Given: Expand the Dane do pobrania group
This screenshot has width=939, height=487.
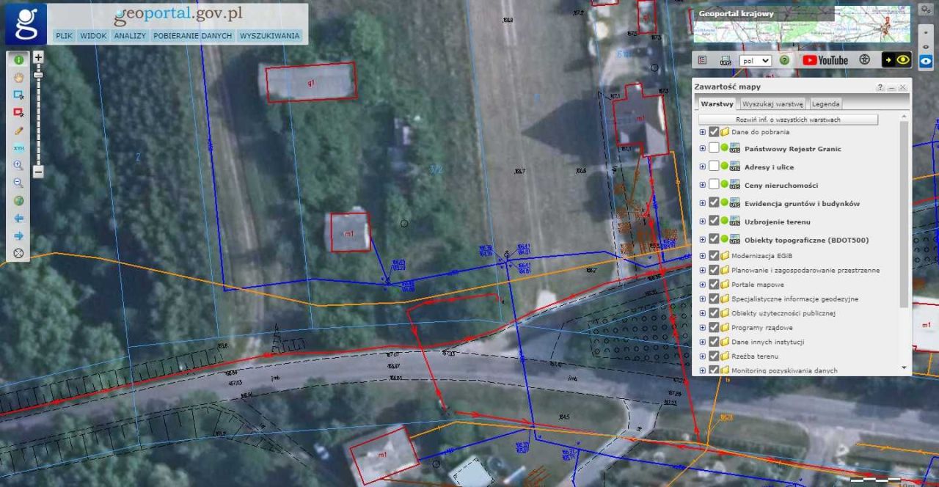Looking at the screenshot, I should pyautogui.click(x=702, y=132).
